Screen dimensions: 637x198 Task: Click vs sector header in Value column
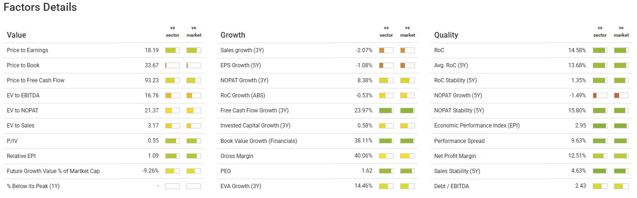point(172,32)
